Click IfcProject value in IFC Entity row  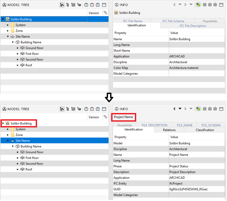[x=176, y=184]
